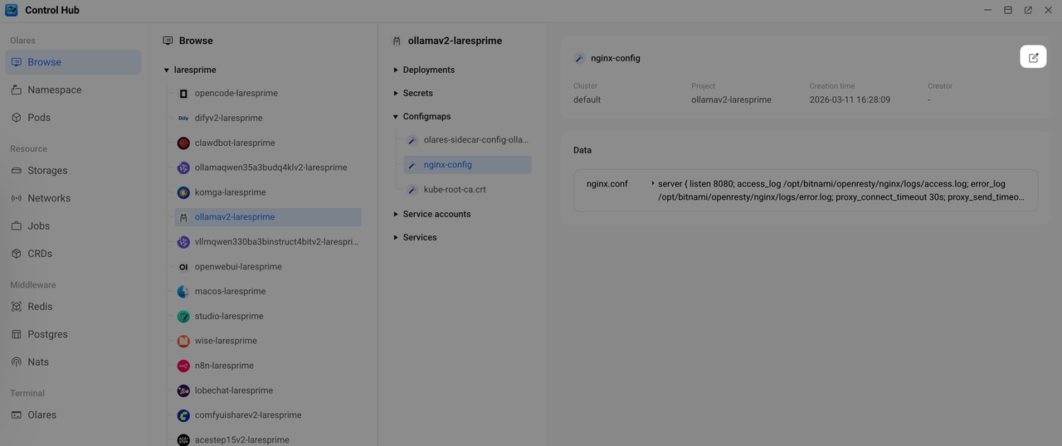Select openwebui-laresprime project
Viewport: 1062px width, 446px height.
268,267
